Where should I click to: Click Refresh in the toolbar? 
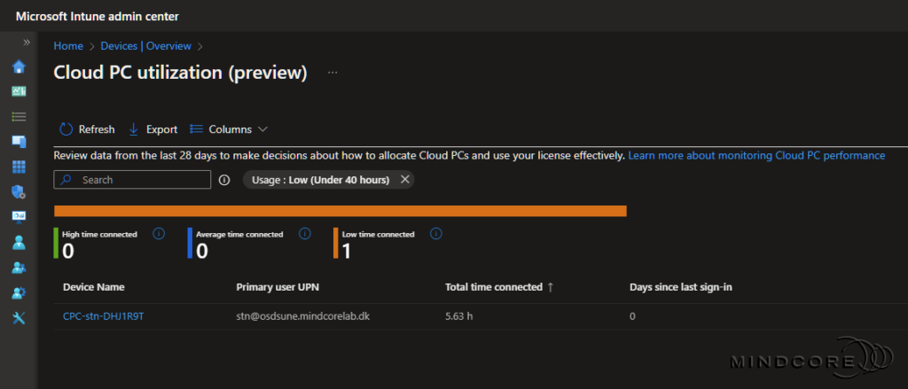click(87, 129)
